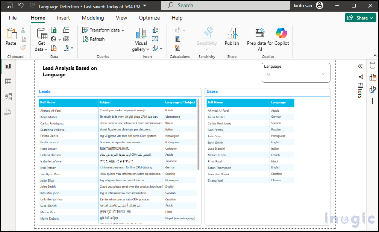The height and width of the screenshot is (232, 379).
Task: Click the Sensitivity button
Action: pos(207,39)
